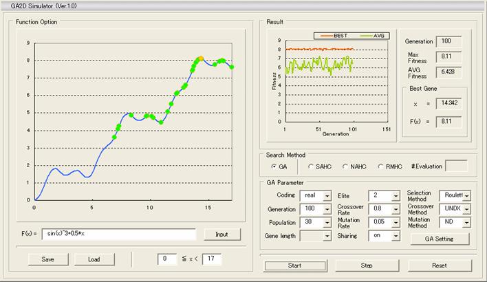Select the GA search method radio button
The width and height of the screenshot is (487, 282).
274,166
